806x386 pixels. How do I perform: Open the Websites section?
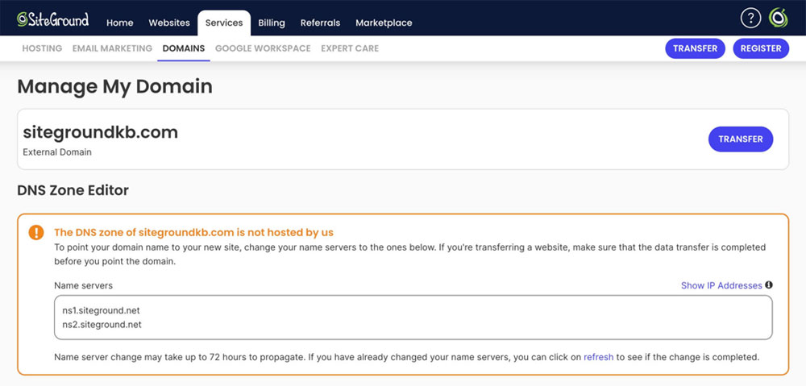point(169,23)
